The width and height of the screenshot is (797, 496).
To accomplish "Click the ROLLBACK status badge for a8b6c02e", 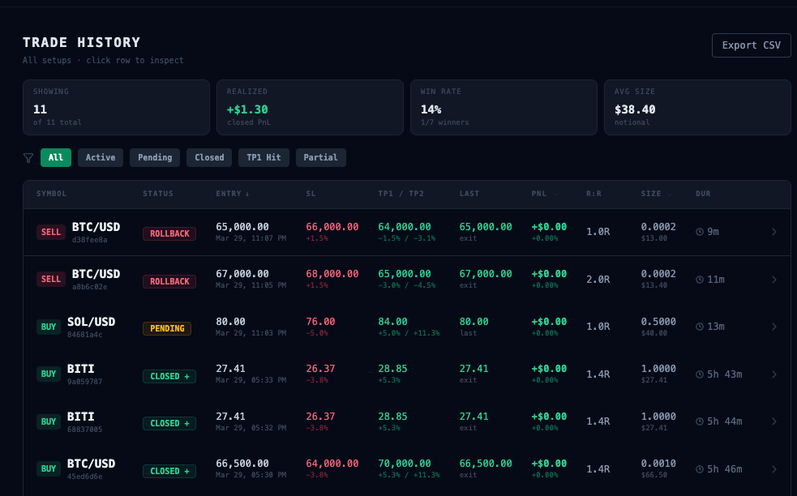I will point(169,281).
